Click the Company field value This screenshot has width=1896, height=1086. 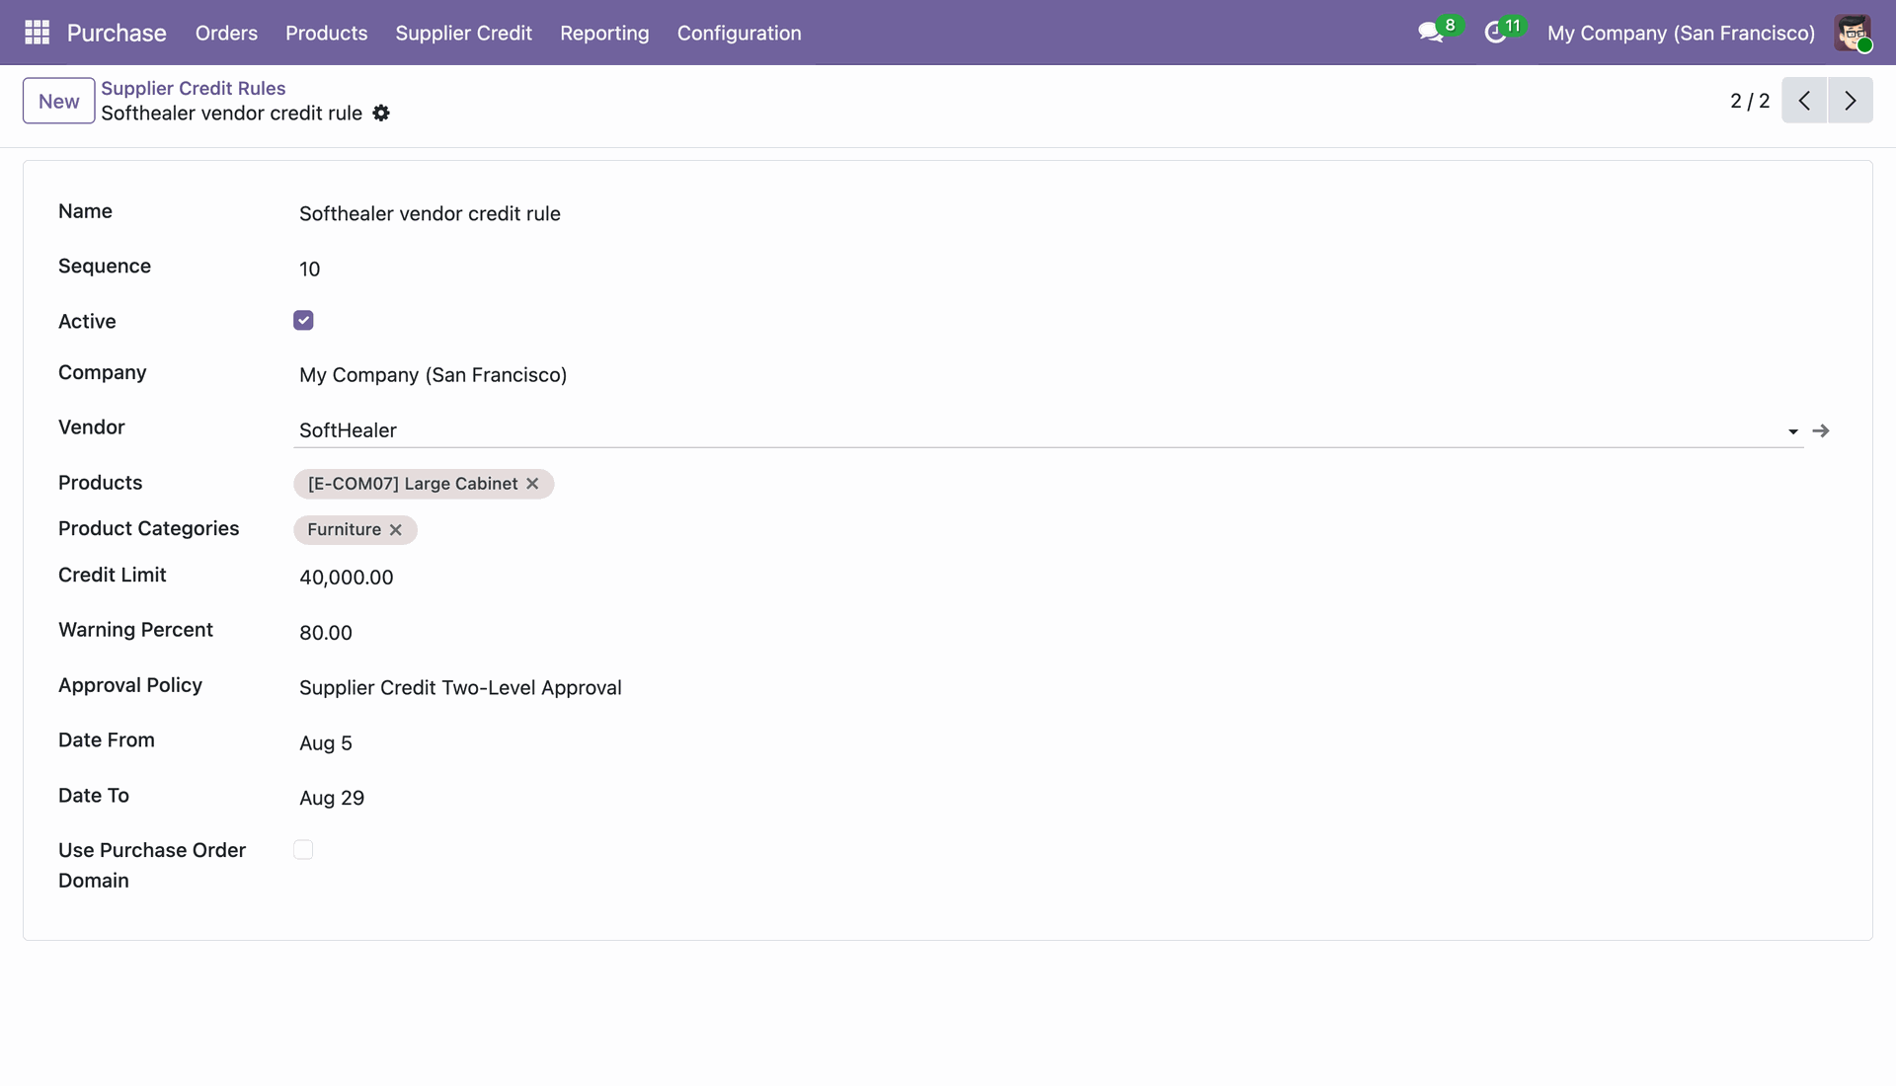pyautogui.click(x=433, y=375)
